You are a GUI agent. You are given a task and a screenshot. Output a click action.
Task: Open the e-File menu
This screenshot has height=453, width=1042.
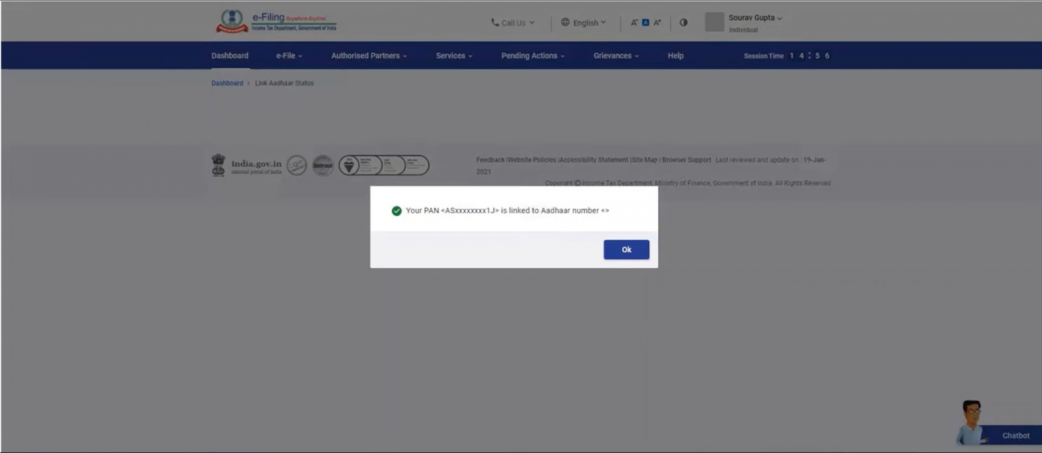tap(289, 56)
